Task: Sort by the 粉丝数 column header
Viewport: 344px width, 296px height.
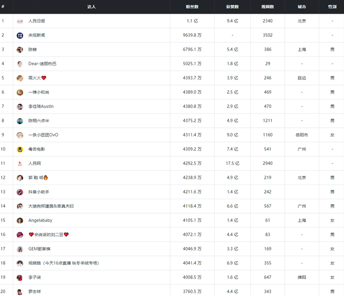Action: click(192, 7)
